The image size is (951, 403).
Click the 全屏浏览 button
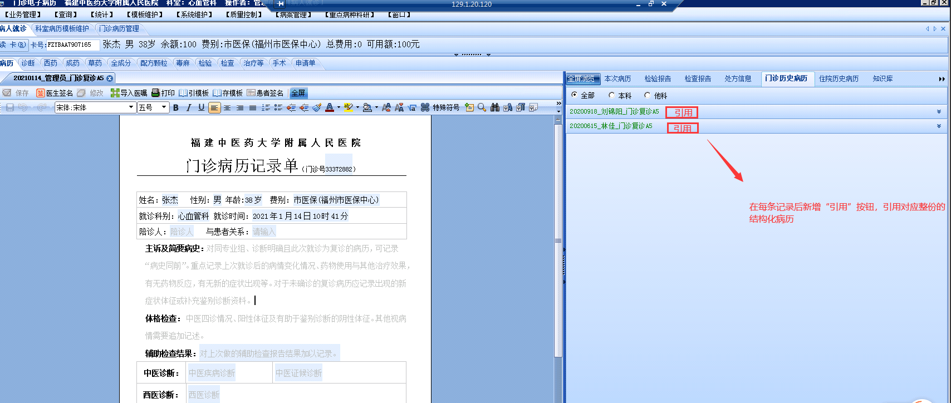[582, 79]
